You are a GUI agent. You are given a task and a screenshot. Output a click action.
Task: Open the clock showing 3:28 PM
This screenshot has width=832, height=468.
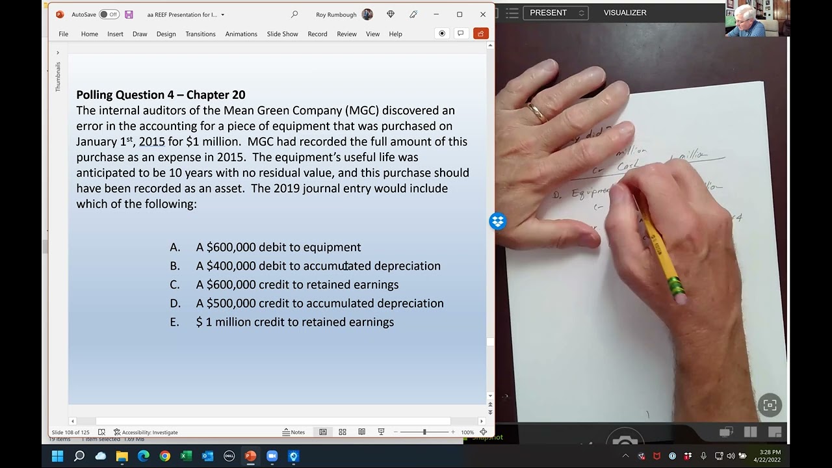click(x=770, y=456)
